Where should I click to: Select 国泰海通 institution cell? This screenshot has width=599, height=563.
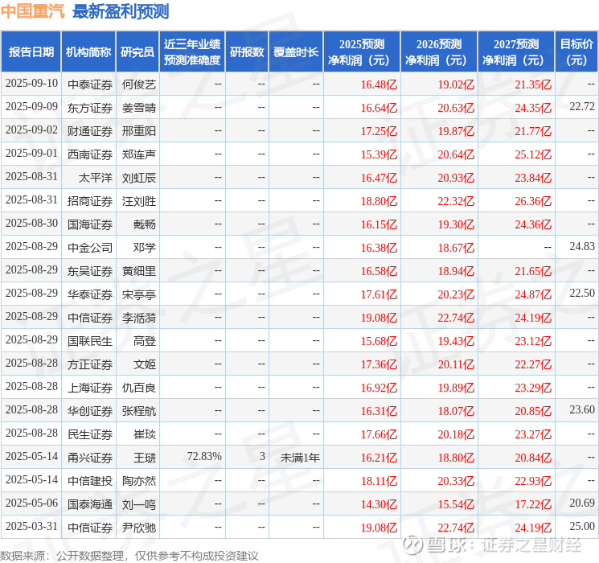coord(90,504)
